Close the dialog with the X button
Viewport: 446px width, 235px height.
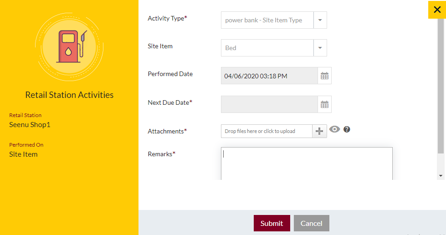coord(437,10)
